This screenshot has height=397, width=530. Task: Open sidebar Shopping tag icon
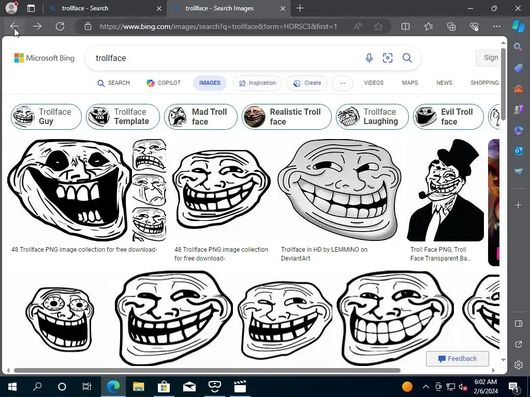(x=518, y=68)
